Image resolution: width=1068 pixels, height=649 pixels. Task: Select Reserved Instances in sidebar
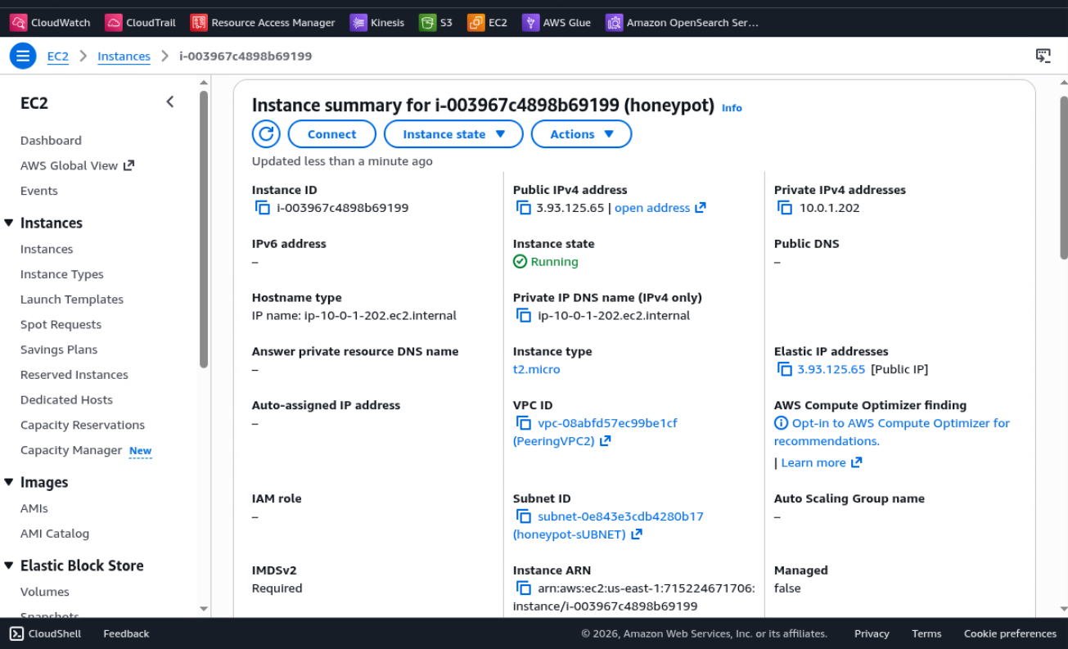(74, 375)
